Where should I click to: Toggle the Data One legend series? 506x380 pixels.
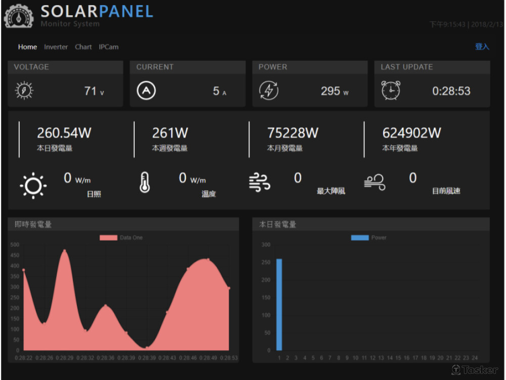121,238
